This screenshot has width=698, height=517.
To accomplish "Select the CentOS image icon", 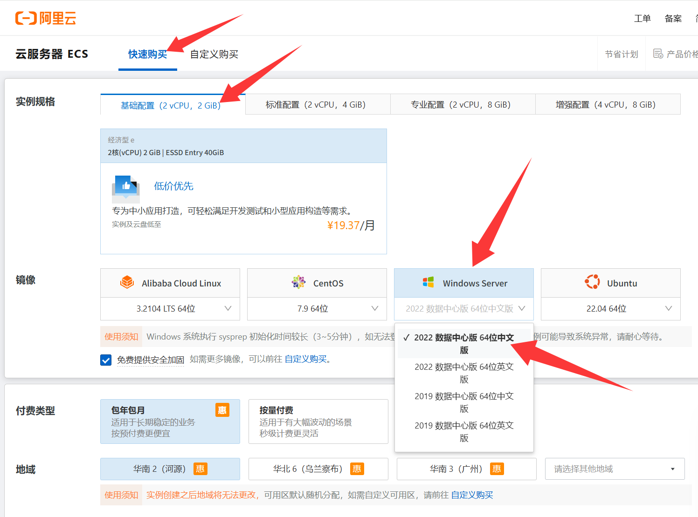I will [298, 283].
